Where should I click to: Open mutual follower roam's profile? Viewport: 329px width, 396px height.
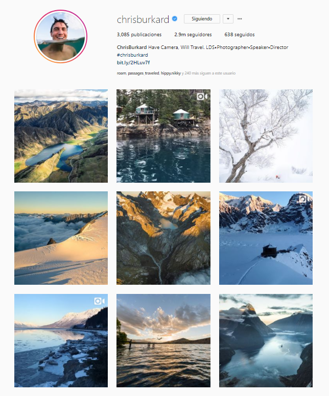point(121,73)
